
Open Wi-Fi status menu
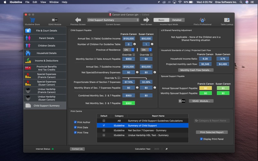click(180, 2)
